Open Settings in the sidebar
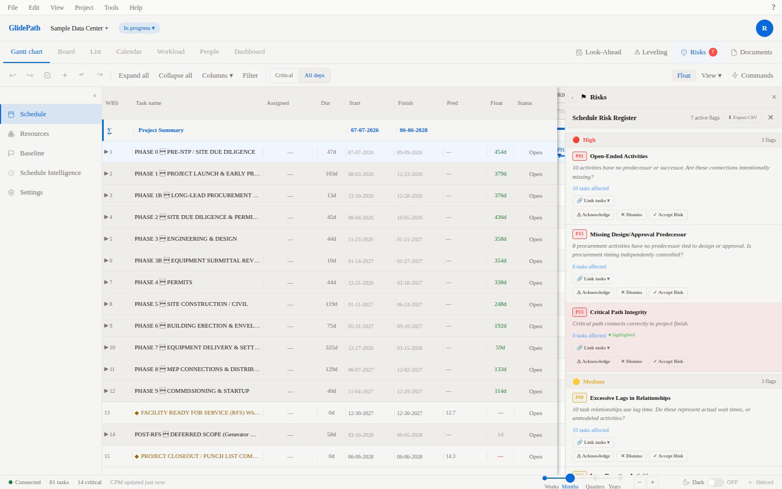Viewport: 782px width, 489px height. click(51, 192)
